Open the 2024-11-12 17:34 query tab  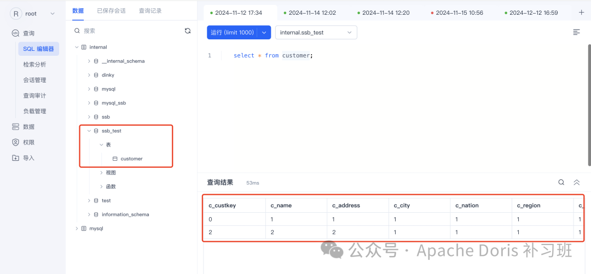[x=240, y=13]
